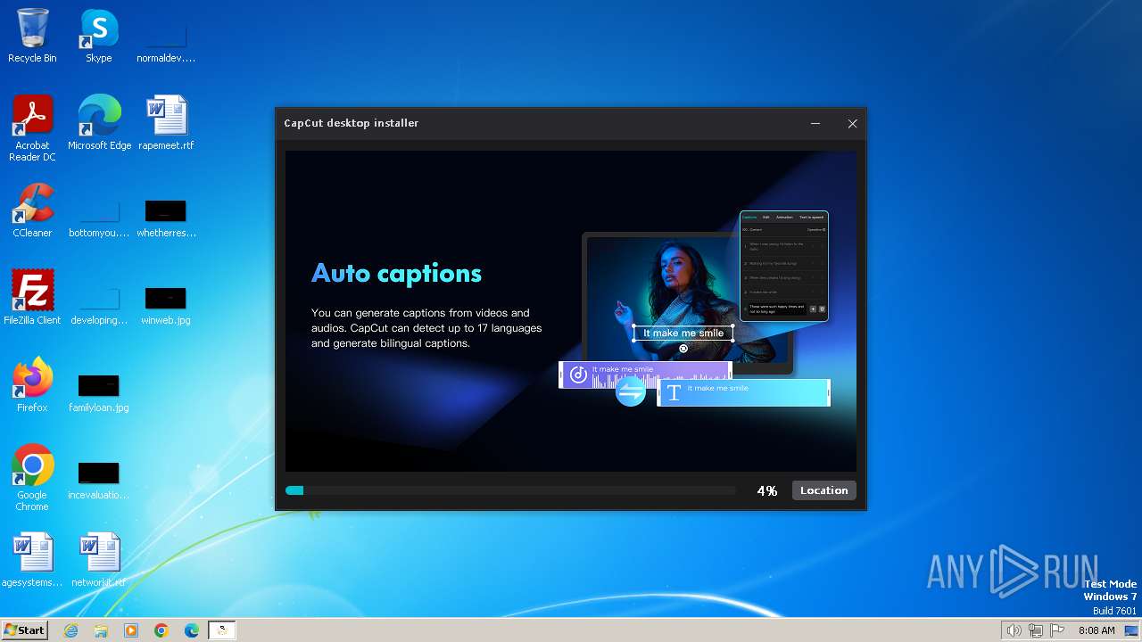Click the Location button in installer

tap(823, 490)
